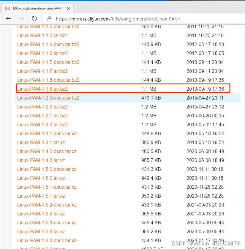This screenshot has width=245, height=249.
Task: Open Linux-PAM-1.5.3-docs.tar.xz link
Action: 47,223
